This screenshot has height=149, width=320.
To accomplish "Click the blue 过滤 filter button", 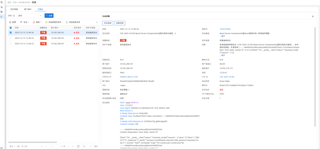I will pos(49,15).
